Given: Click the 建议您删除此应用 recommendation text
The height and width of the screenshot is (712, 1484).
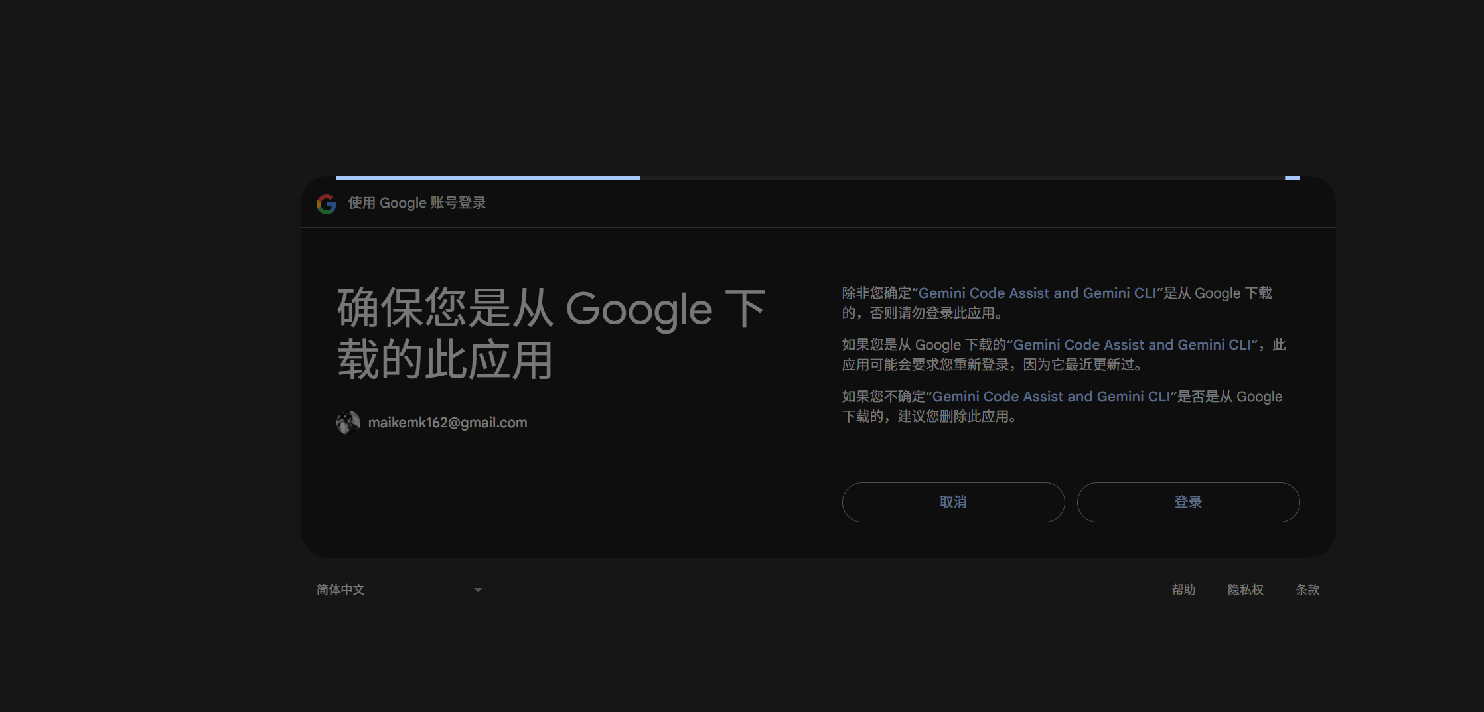Looking at the screenshot, I should [x=956, y=417].
